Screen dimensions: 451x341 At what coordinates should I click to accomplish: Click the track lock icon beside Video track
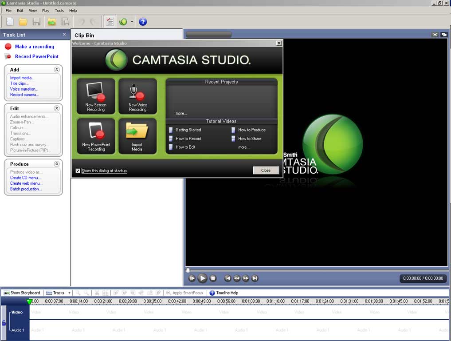pyautogui.click(x=4, y=322)
